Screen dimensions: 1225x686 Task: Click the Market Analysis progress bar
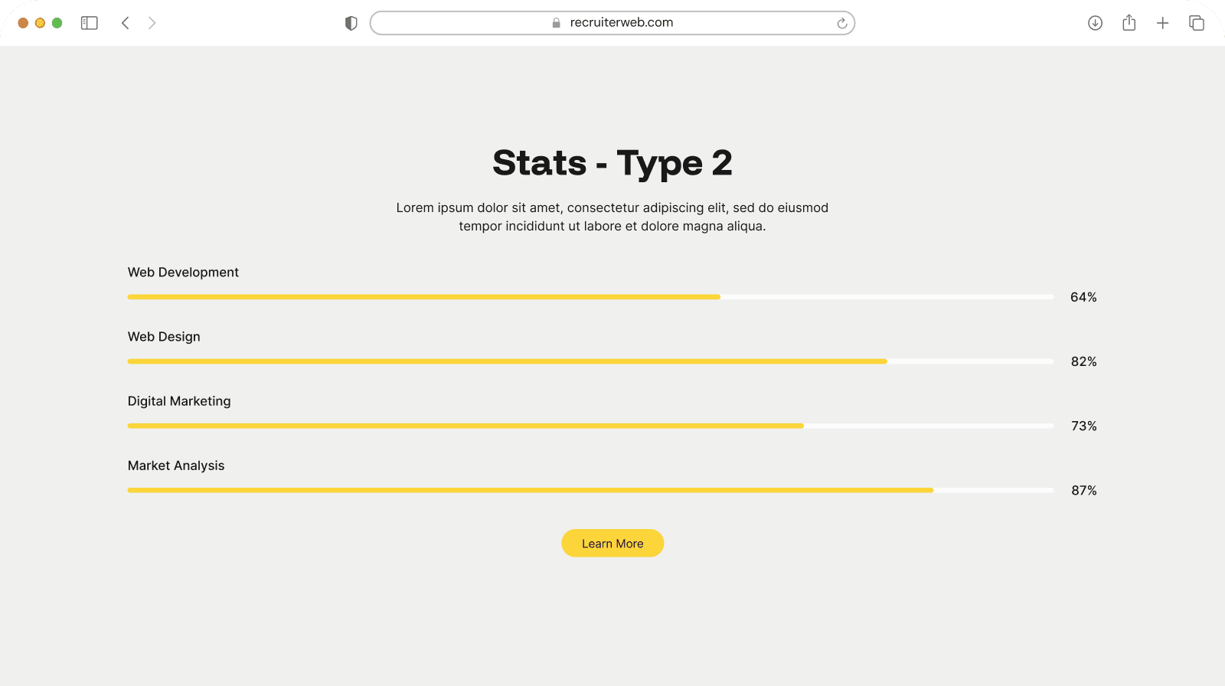click(x=590, y=490)
